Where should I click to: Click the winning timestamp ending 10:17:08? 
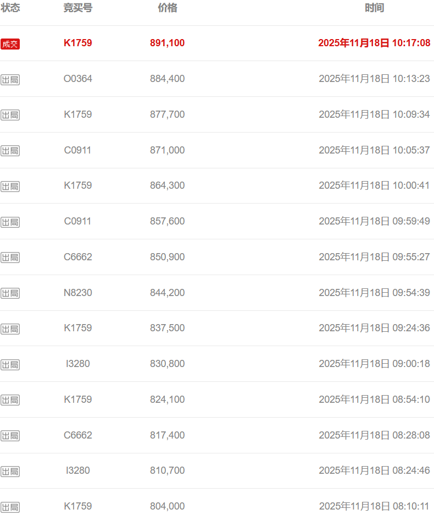click(x=374, y=43)
